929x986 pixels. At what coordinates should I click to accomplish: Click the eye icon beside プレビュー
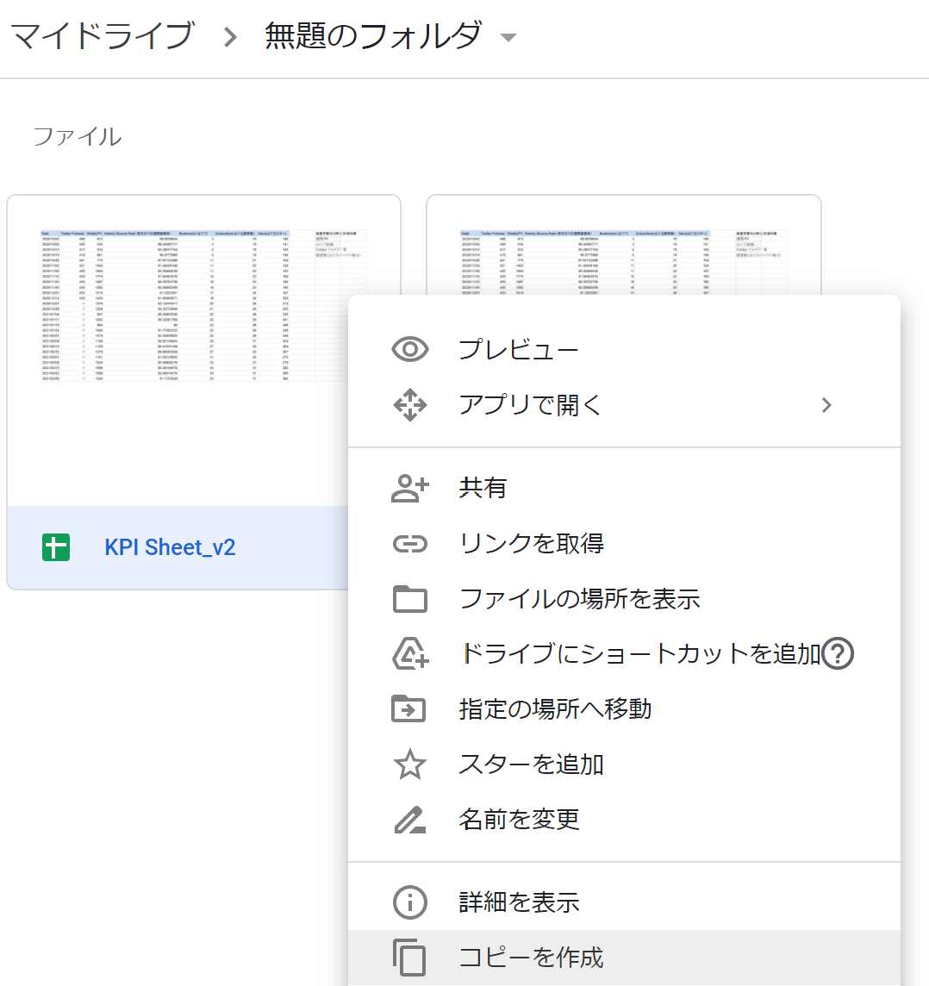[410, 349]
